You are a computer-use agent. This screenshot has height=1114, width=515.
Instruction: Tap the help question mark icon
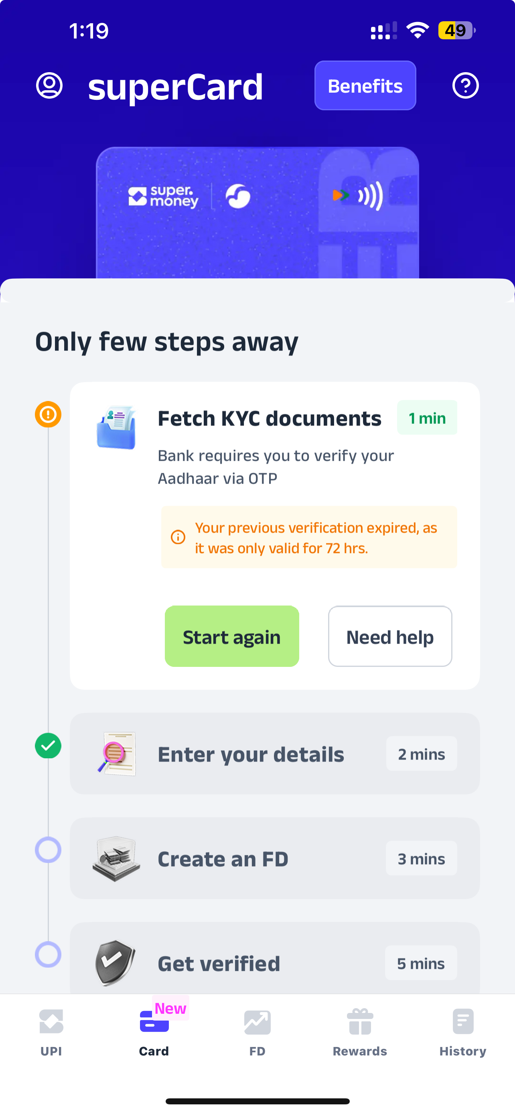(465, 86)
